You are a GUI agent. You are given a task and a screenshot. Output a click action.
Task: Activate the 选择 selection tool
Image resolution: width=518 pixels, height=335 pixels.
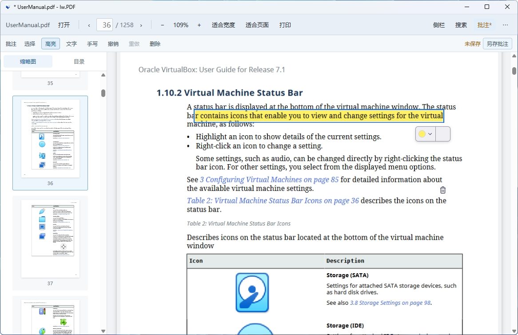click(x=30, y=44)
